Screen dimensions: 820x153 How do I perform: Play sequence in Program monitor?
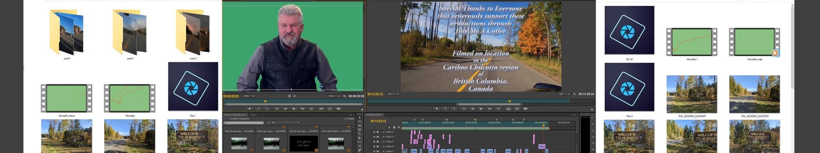[x=481, y=109]
